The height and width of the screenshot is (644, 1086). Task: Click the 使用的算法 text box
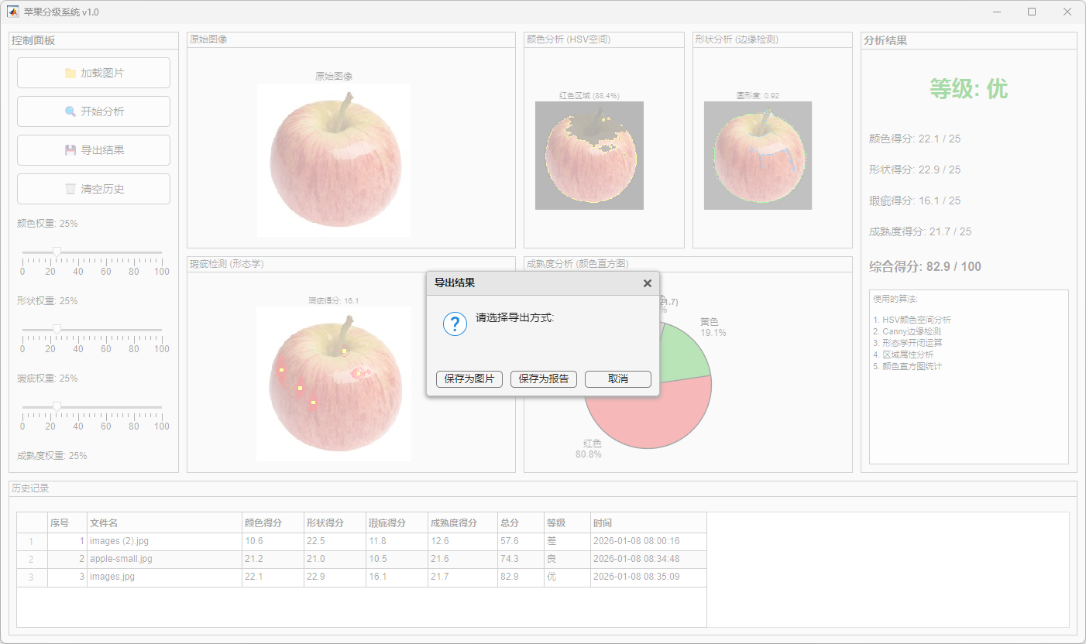pos(969,377)
